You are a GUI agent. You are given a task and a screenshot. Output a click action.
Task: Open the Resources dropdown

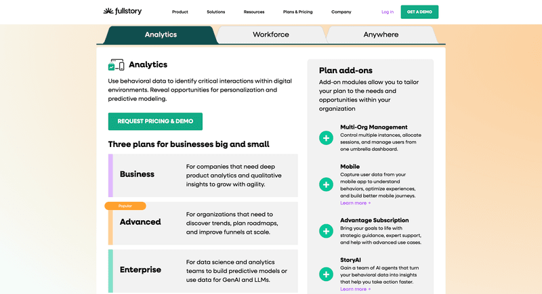coord(254,12)
